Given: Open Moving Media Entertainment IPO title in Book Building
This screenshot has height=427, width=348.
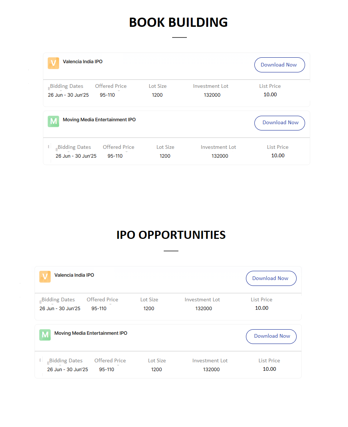Looking at the screenshot, I should coord(99,119).
